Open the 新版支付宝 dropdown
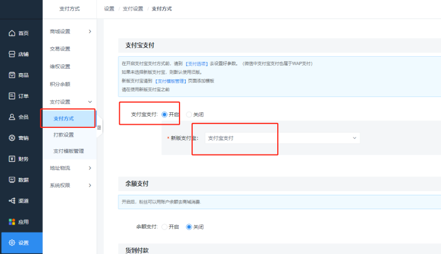Screen dimensions: 441x254 click(282, 138)
